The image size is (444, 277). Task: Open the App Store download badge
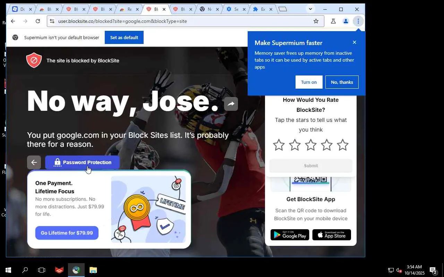(x=332, y=235)
